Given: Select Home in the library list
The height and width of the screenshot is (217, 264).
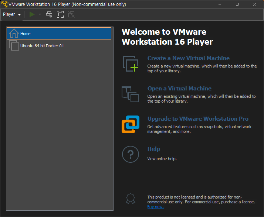Looking at the screenshot, I should pyautogui.click(x=59, y=34).
